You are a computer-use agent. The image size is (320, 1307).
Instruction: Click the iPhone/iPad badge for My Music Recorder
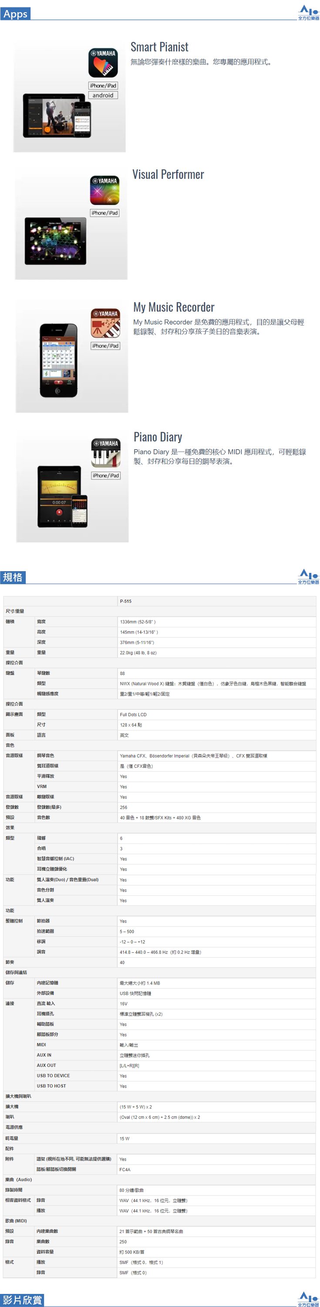[105, 346]
